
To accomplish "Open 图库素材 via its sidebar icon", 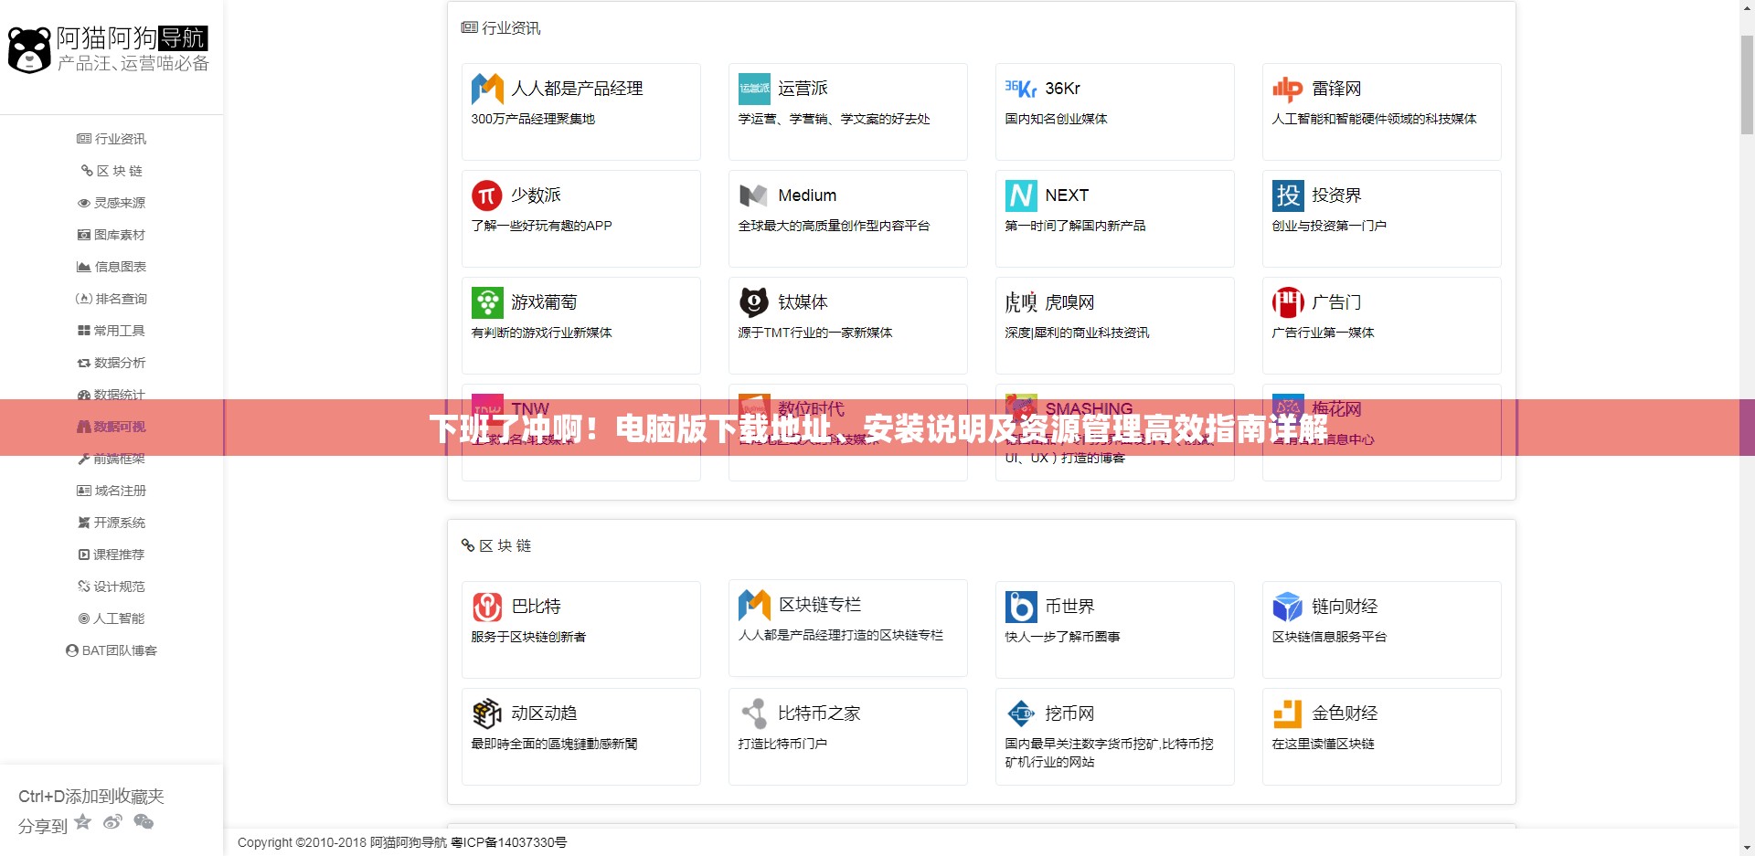I will [84, 235].
